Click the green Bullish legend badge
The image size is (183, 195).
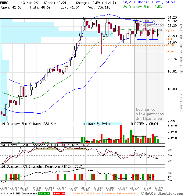pos(45,193)
